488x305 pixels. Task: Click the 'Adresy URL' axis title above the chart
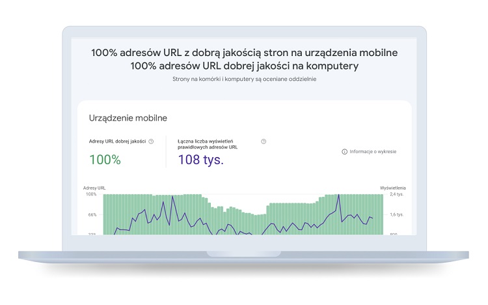94,188
